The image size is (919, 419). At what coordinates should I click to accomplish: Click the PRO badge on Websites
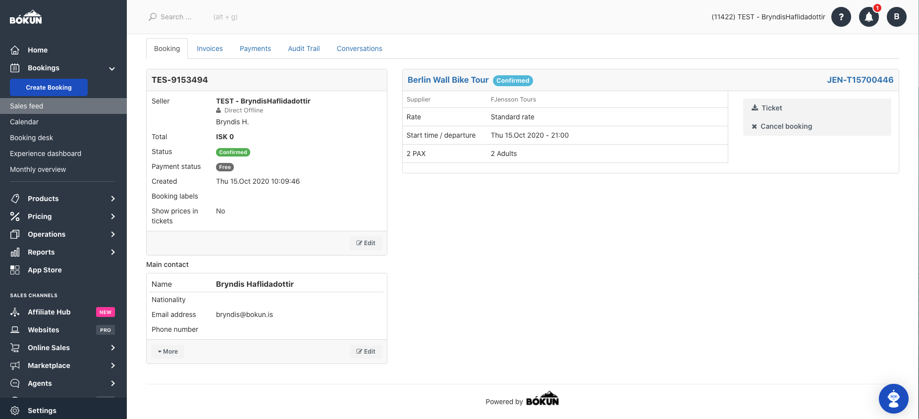pos(106,330)
